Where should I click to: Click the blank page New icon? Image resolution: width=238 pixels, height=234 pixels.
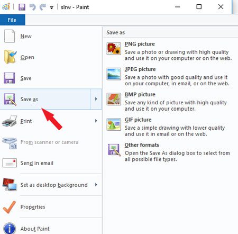[x=10, y=36]
